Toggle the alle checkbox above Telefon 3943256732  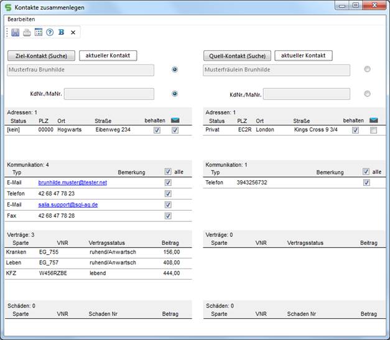point(366,172)
